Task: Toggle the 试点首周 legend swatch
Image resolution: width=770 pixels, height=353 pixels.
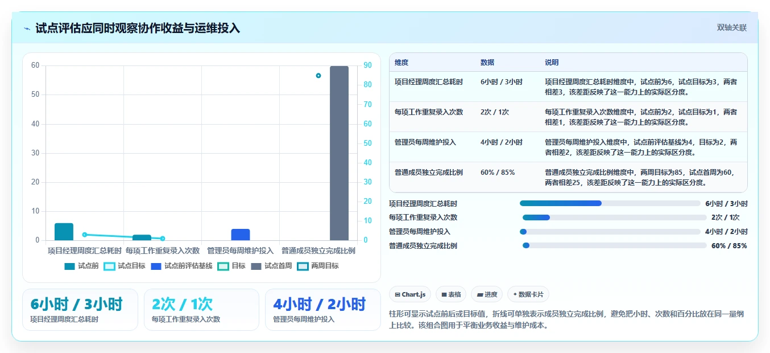Action: click(256, 266)
